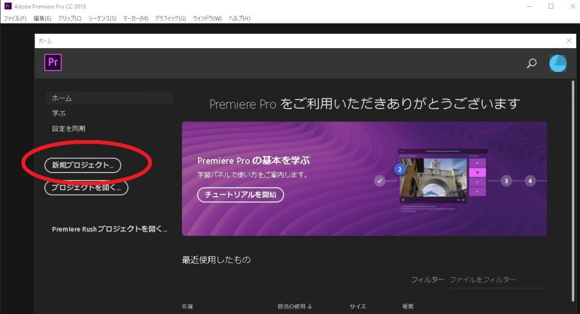
Task: Open the ファイル(F) menu
Action: pos(15,19)
